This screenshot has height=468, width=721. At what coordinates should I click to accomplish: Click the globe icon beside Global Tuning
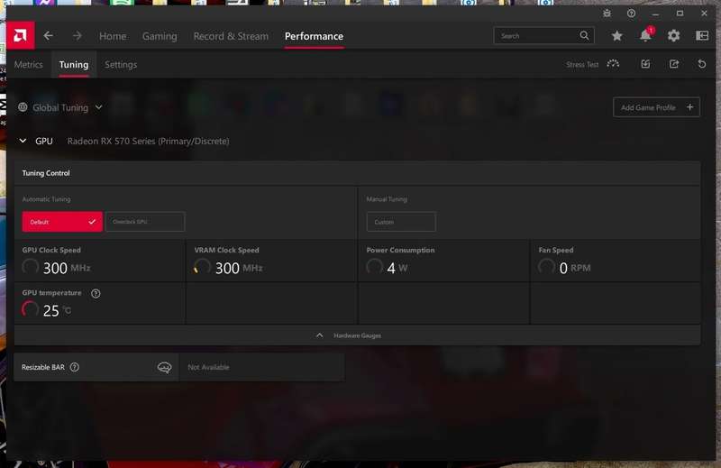tap(23, 107)
